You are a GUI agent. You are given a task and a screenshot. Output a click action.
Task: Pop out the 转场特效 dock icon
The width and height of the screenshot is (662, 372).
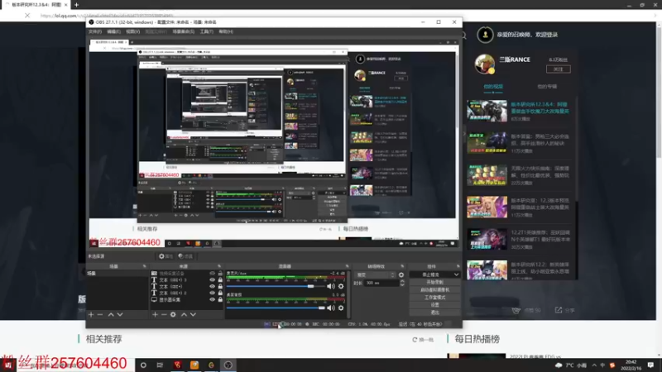coord(402,266)
